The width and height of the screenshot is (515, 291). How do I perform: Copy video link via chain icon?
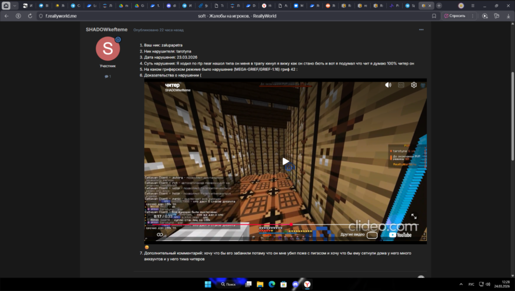160,234
